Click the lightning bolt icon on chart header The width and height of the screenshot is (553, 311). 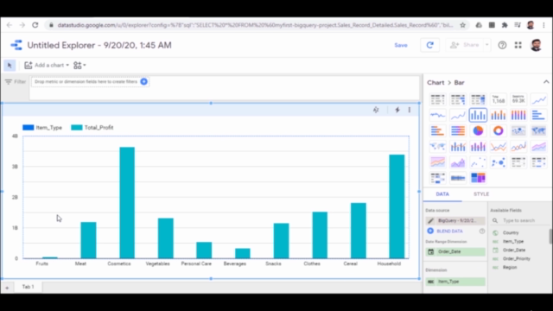[x=397, y=110]
